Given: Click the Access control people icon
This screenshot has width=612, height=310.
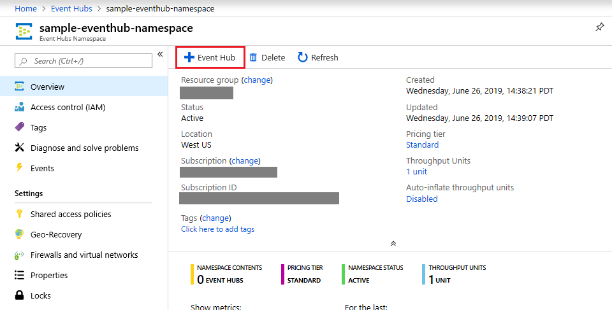Looking at the screenshot, I should coord(19,107).
